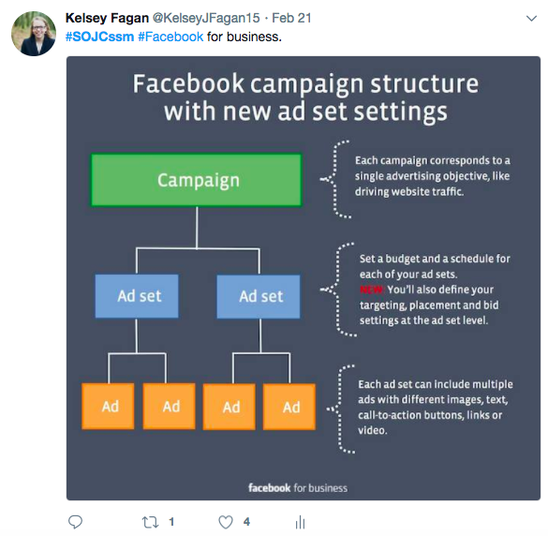The height and width of the screenshot is (536, 548).
Task: Retweet using the retweet arrows icon
Action: coord(150,522)
